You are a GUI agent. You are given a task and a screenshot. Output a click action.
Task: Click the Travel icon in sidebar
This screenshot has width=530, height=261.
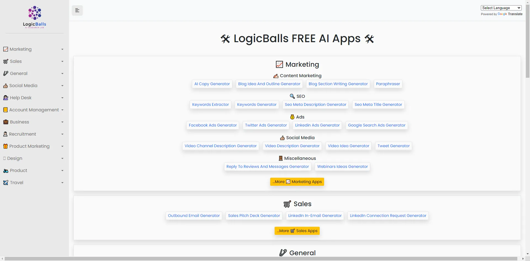(x=6, y=182)
